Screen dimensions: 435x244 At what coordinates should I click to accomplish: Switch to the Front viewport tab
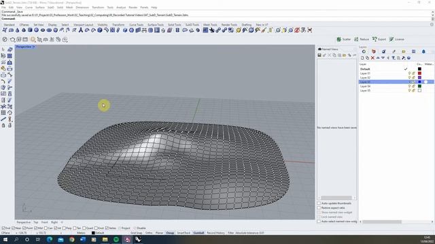coord(45,222)
